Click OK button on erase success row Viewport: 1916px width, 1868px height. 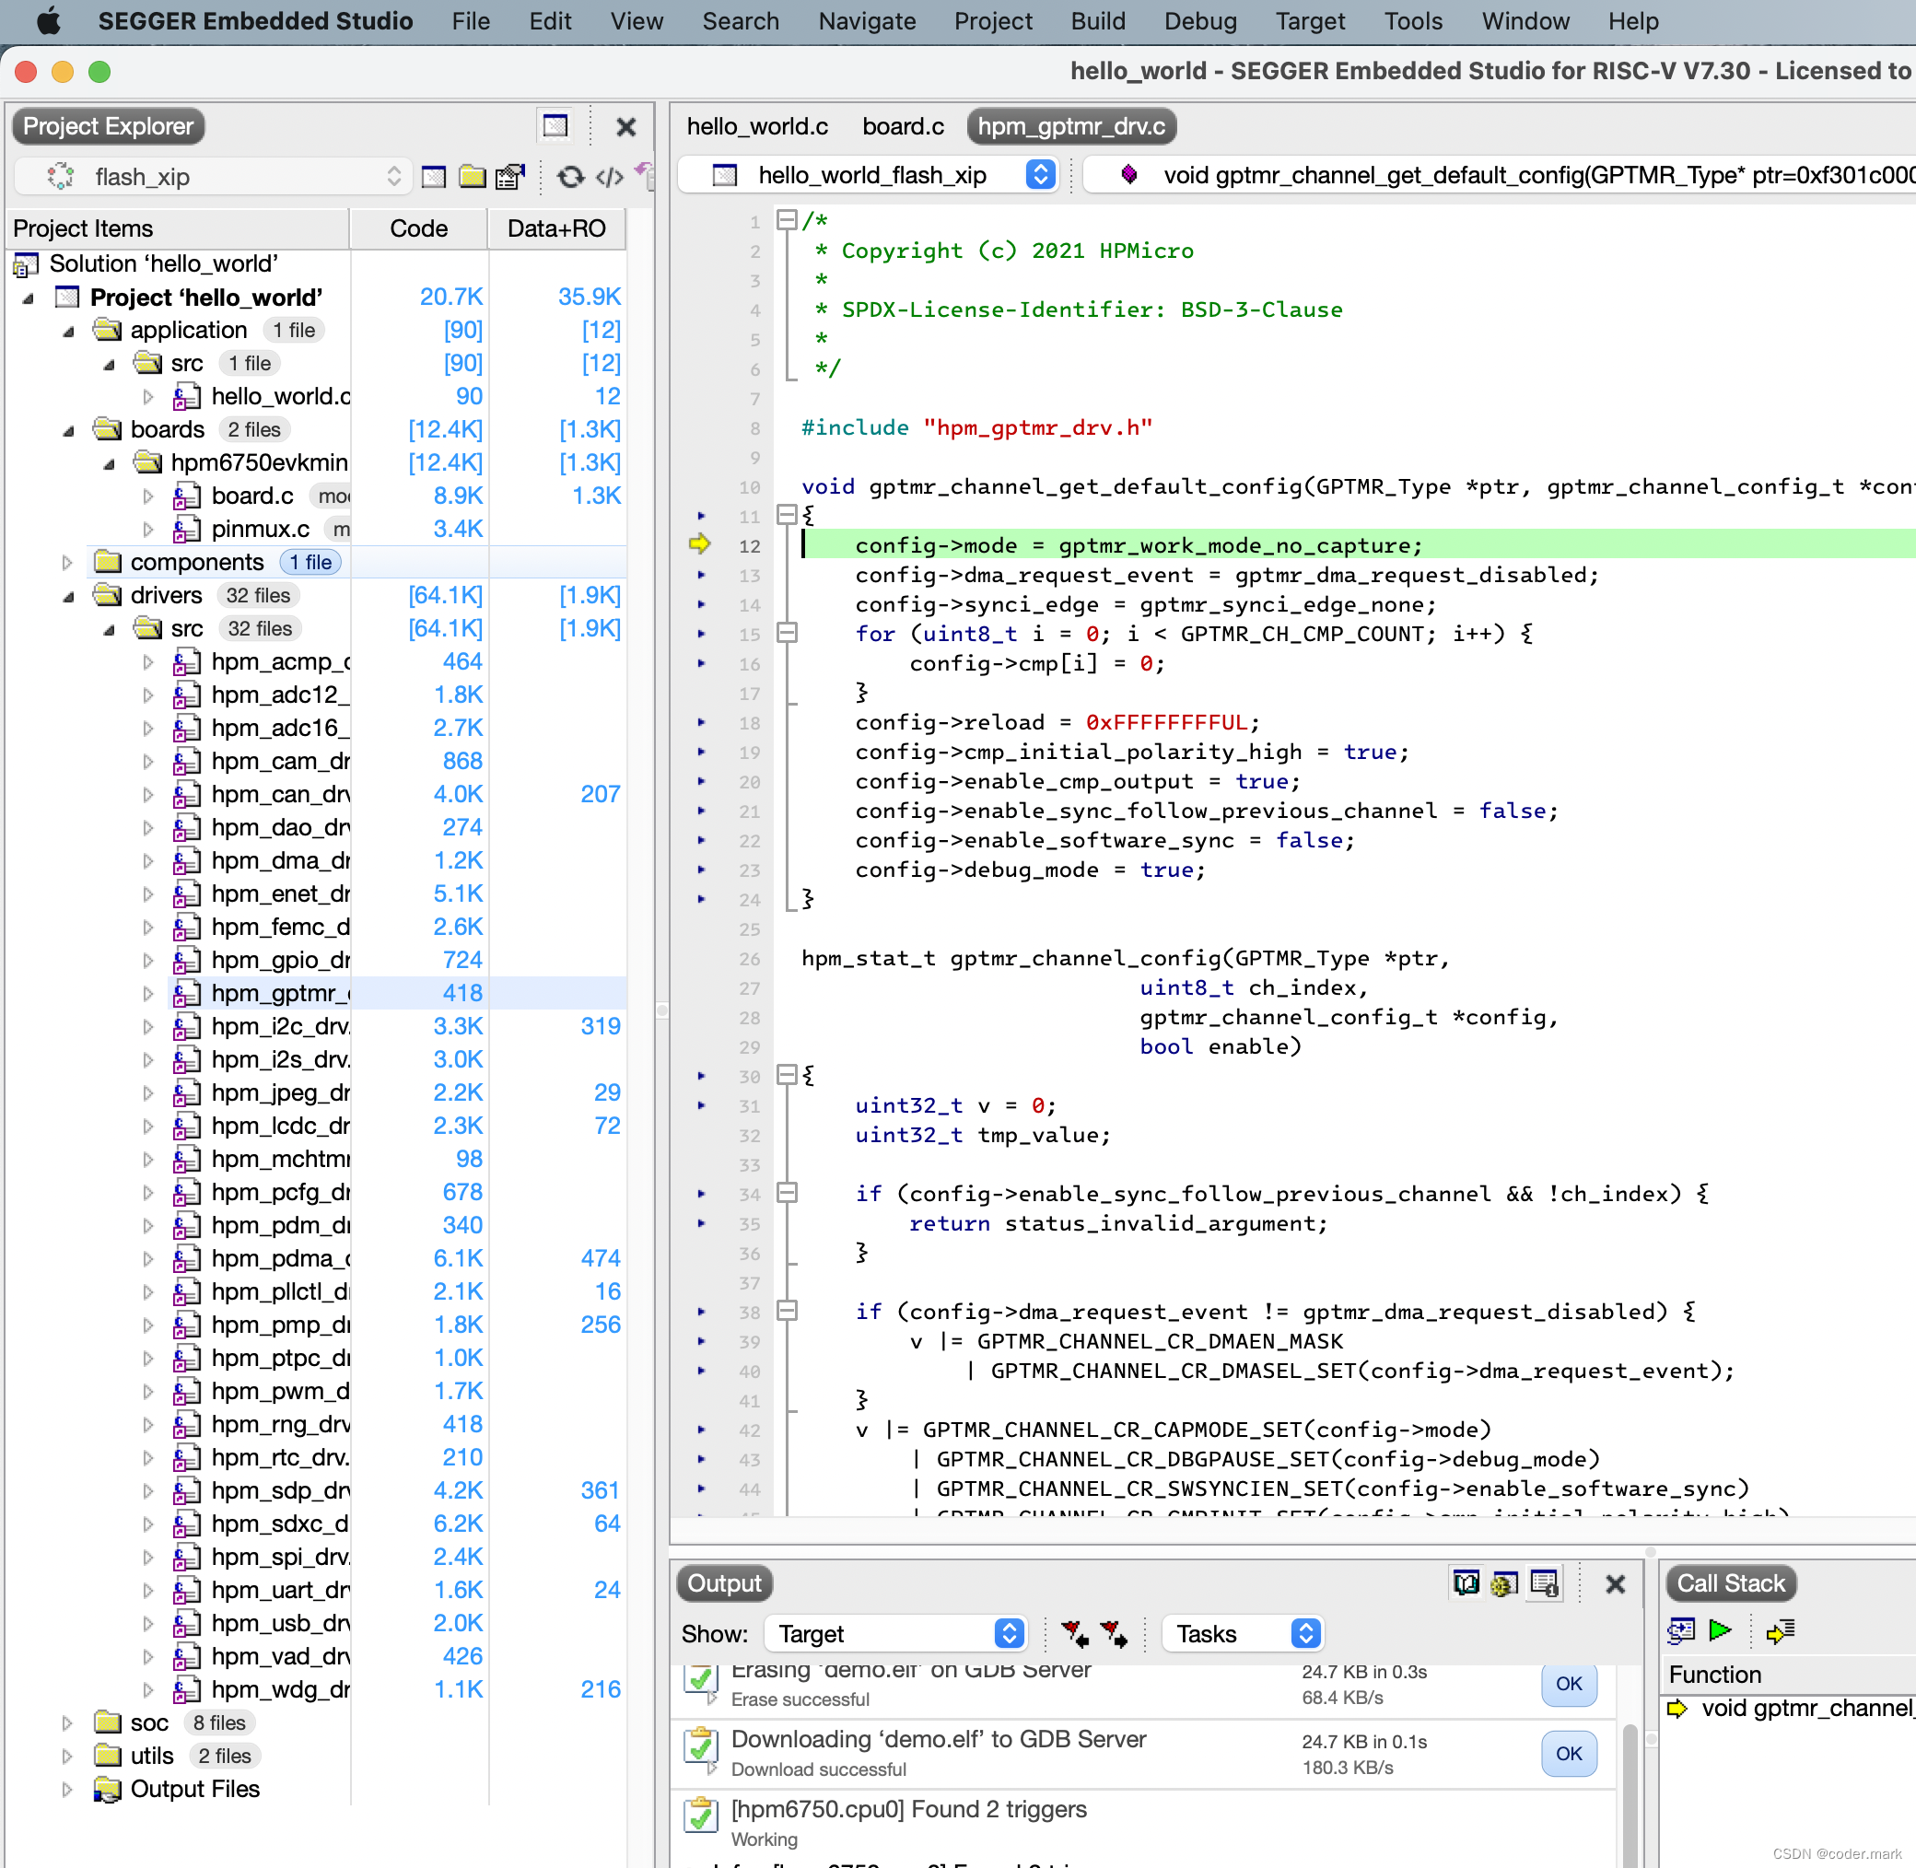tap(1569, 1685)
